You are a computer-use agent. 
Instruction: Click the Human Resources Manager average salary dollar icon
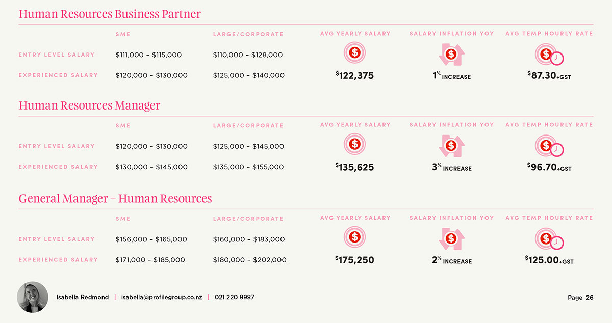click(355, 144)
